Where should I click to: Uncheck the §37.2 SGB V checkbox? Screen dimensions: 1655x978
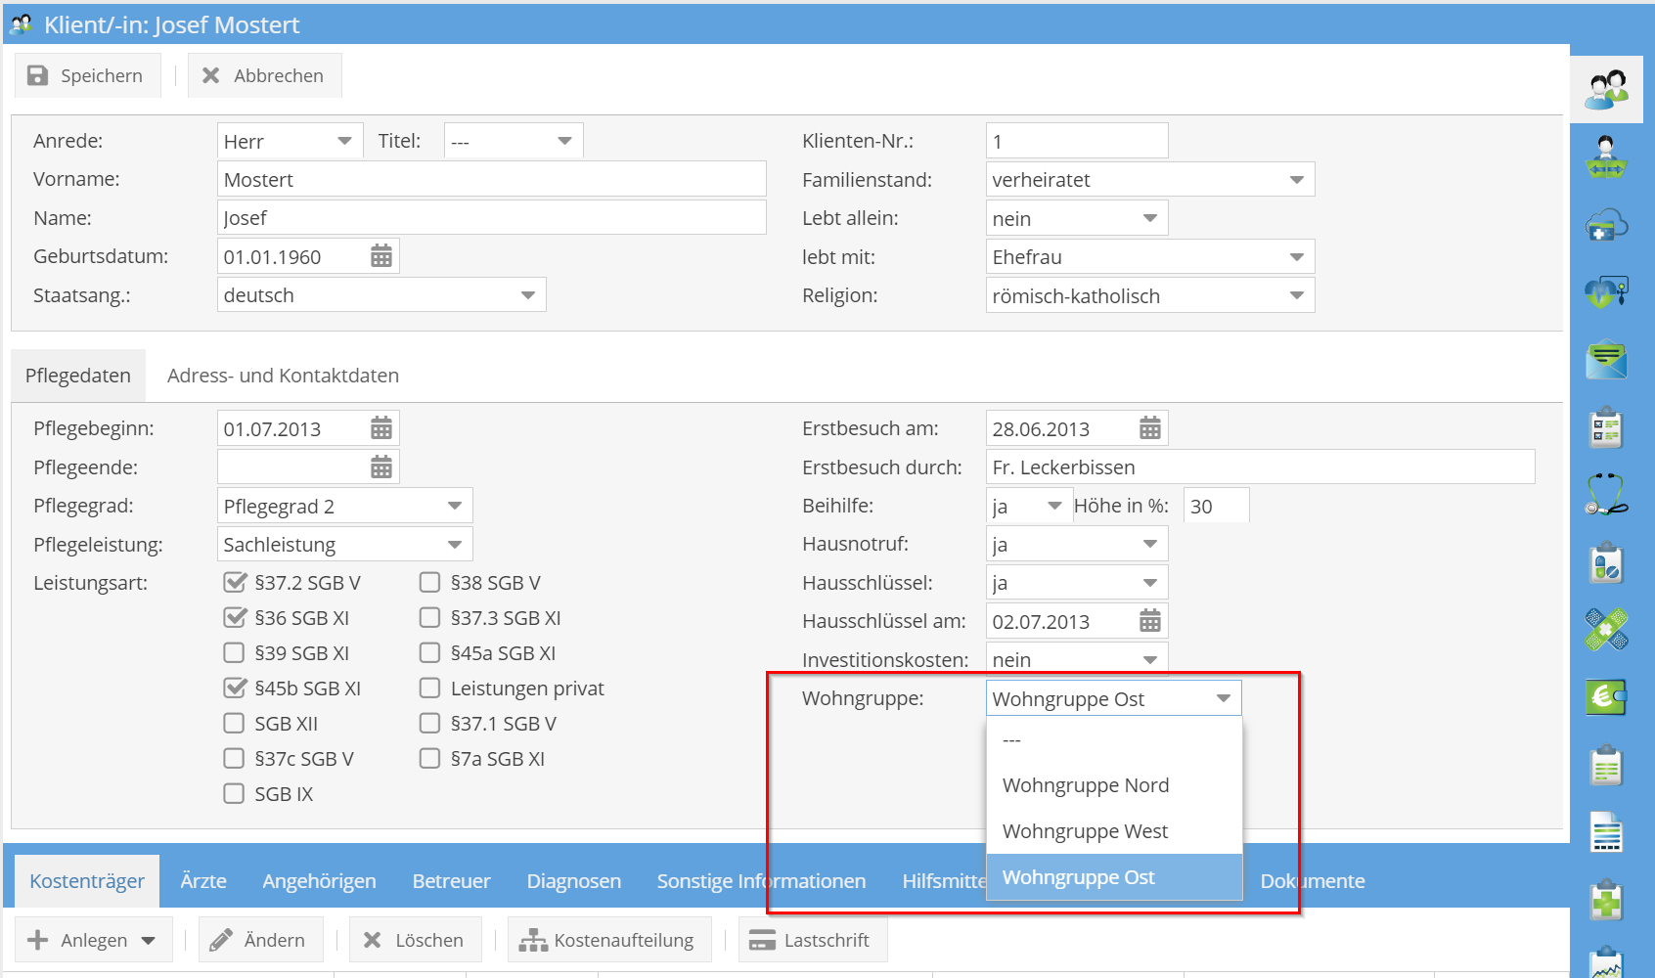pos(235,583)
